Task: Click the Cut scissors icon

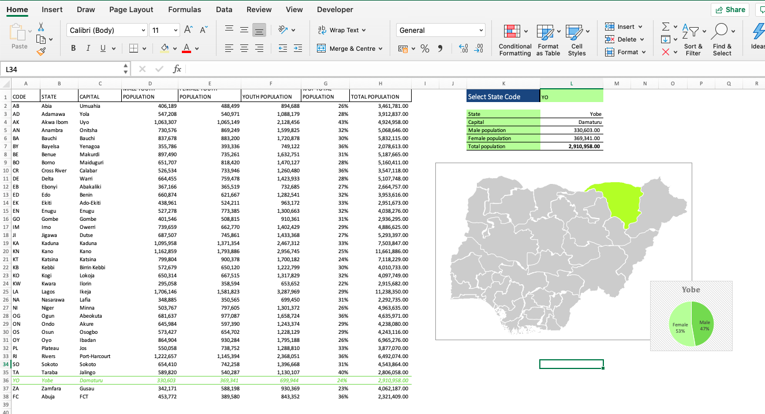Action: [x=41, y=27]
